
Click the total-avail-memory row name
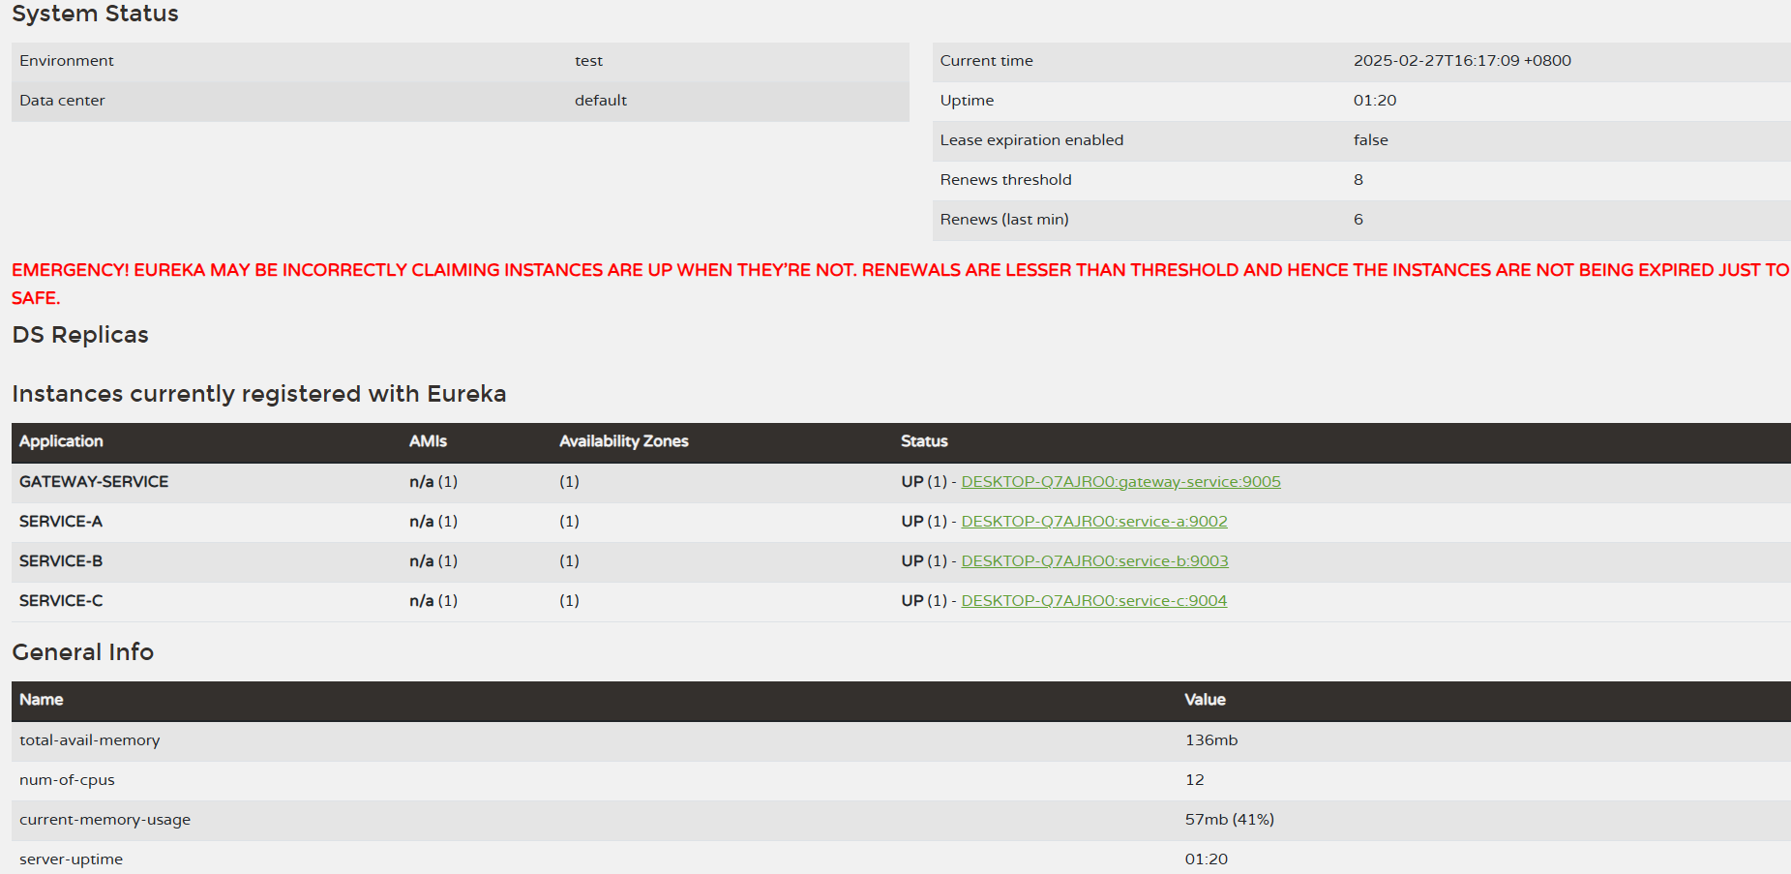point(90,740)
